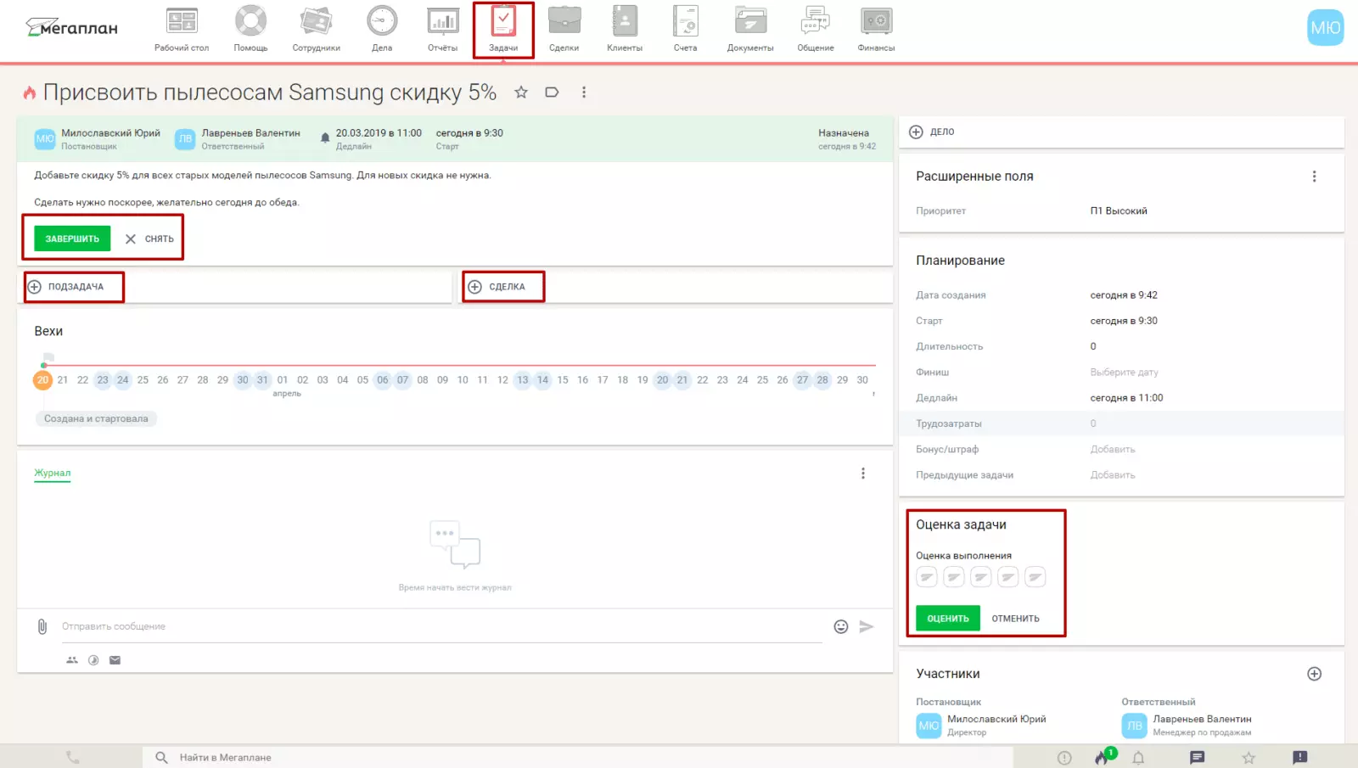
Task: Select the first rating icon under Оценка выполнения
Action: (927, 577)
